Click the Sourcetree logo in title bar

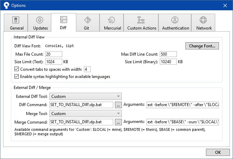pyautogui.click(x=7, y=5)
